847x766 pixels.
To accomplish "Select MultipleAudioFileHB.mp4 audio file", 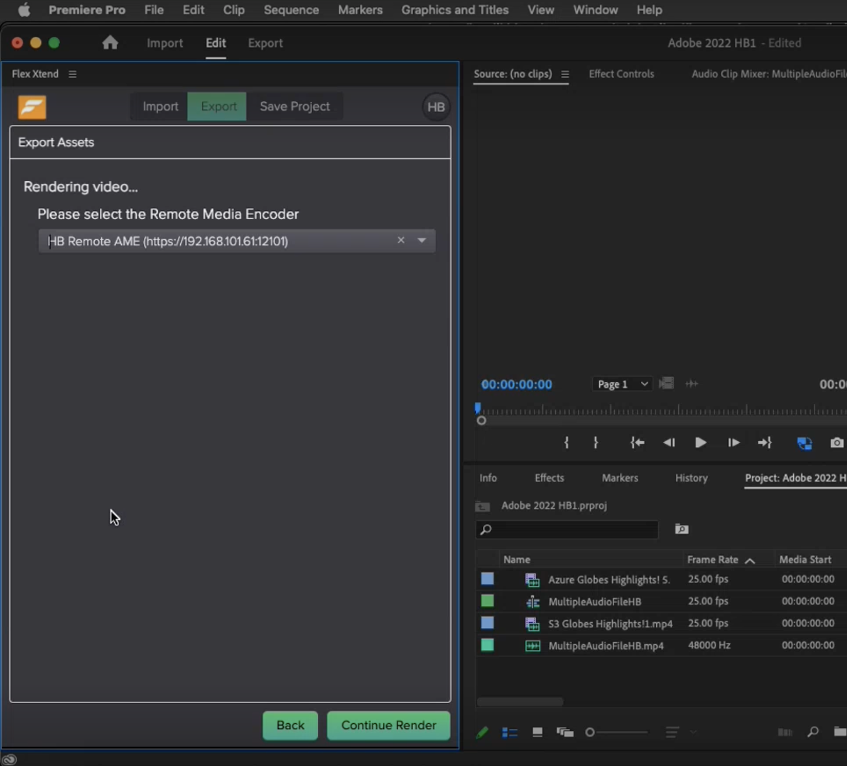I will tap(605, 645).
